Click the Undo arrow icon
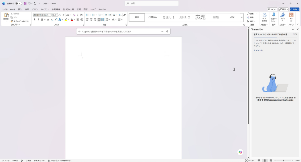Image resolution: width=301 pixels, height=162 pixels. (x=29, y=4)
